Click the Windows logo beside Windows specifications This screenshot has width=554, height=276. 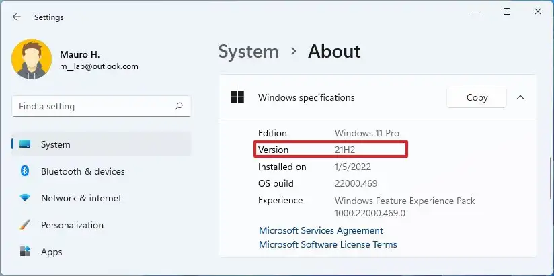point(237,97)
